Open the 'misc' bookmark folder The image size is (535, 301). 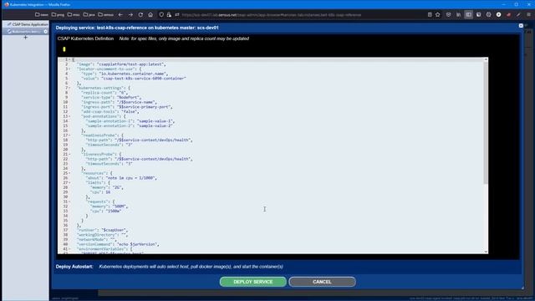click(x=74, y=15)
